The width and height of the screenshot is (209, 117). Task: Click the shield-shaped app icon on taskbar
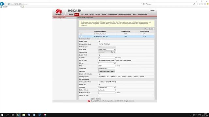(29, 115)
